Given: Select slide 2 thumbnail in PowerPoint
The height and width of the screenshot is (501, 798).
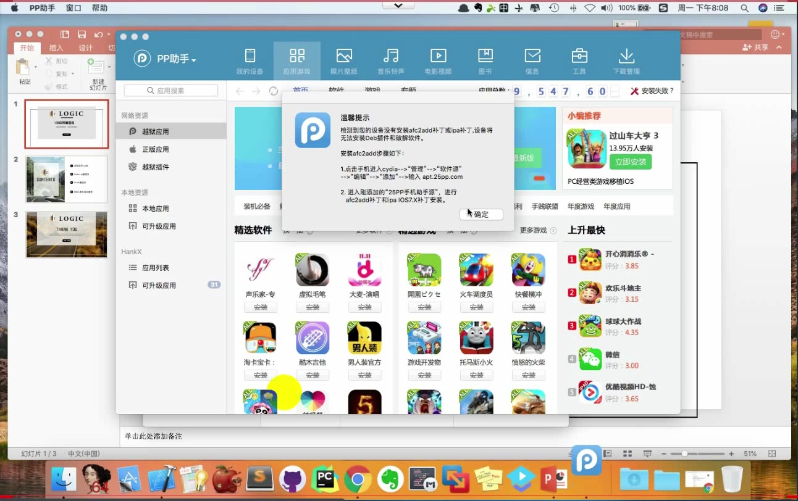Looking at the screenshot, I should [x=67, y=179].
